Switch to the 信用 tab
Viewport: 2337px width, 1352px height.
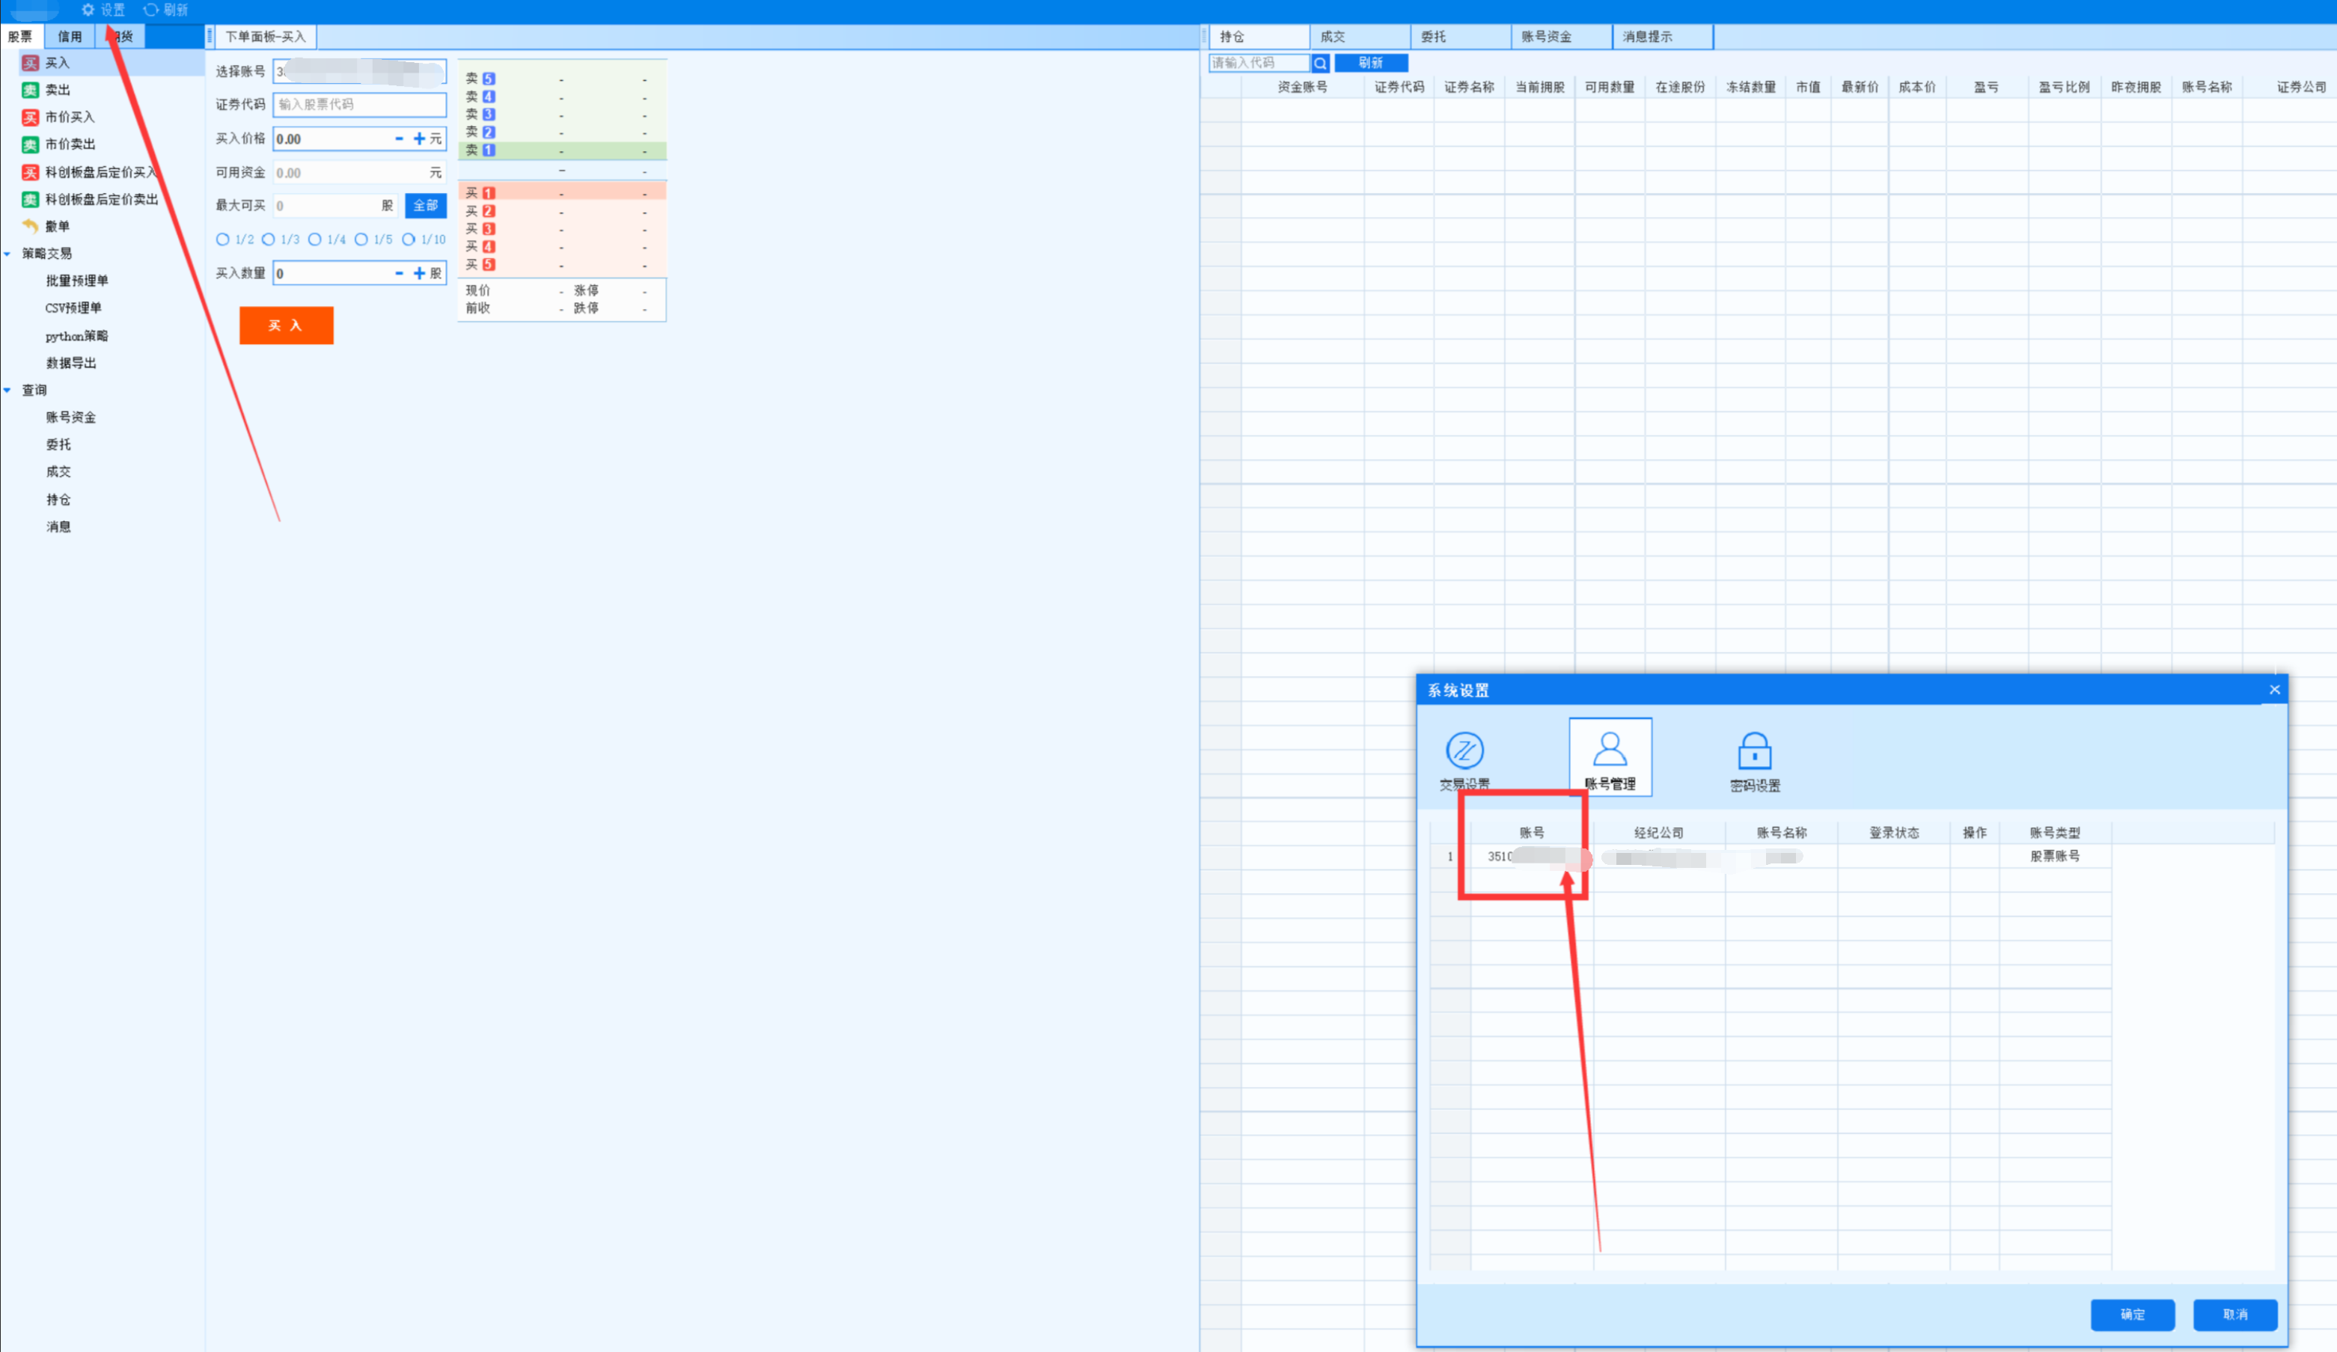point(70,37)
